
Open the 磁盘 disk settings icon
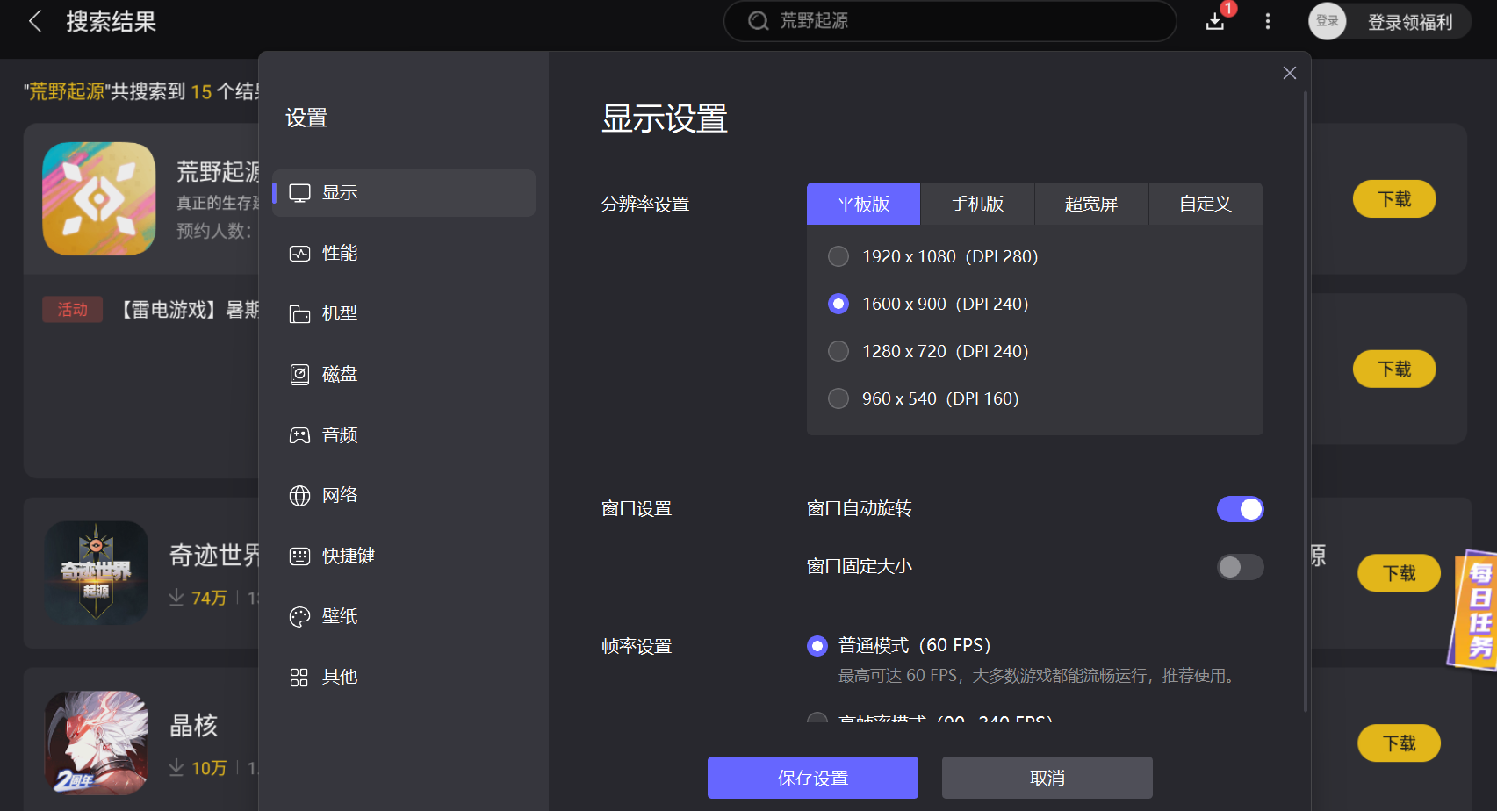coord(299,375)
